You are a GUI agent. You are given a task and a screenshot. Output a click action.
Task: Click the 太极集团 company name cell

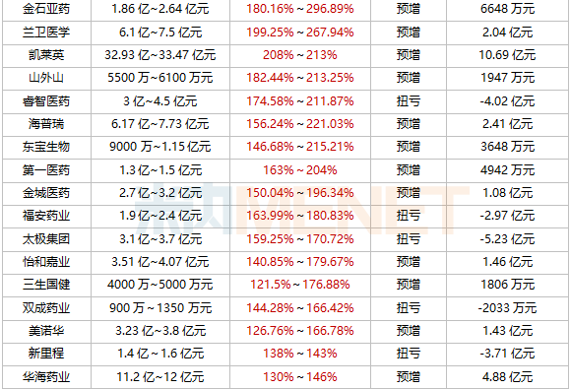click(46, 239)
